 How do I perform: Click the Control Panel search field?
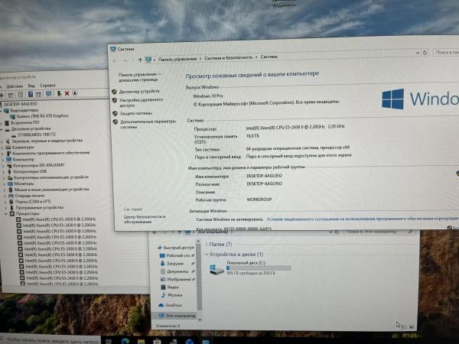point(446,52)
